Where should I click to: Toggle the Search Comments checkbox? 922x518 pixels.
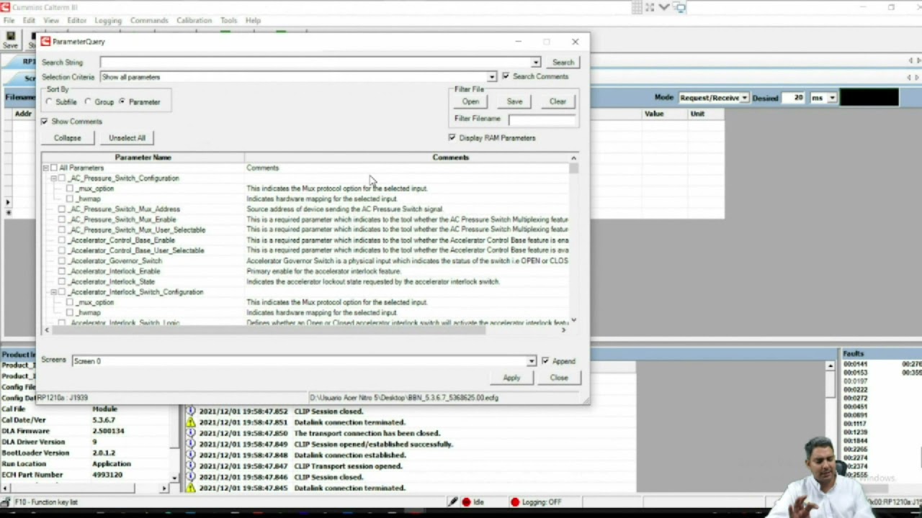coord(506,76)
